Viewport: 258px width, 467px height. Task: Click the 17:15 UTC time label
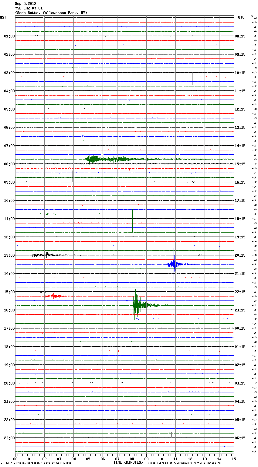[x=240, y=200]
